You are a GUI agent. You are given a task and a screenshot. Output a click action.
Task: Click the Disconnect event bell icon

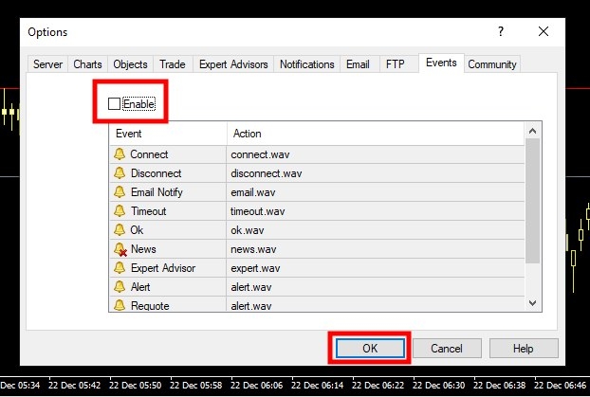pos(120,173)
